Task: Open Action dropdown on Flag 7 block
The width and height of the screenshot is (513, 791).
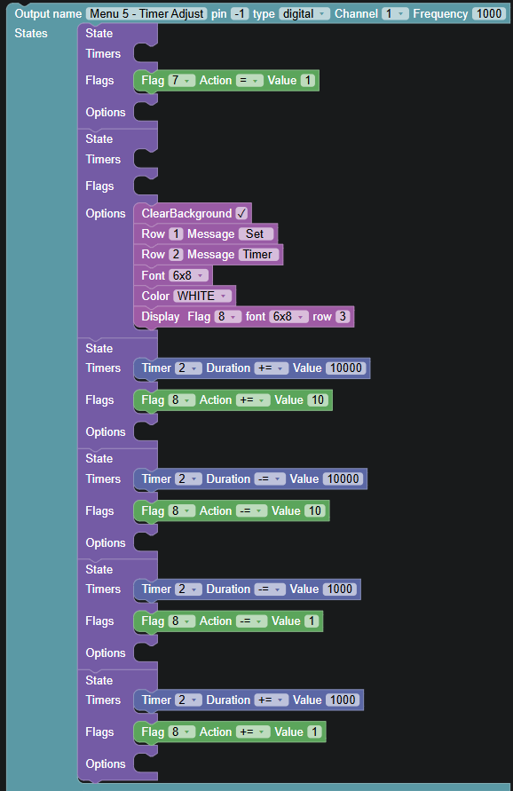Action: pos(249,80)
